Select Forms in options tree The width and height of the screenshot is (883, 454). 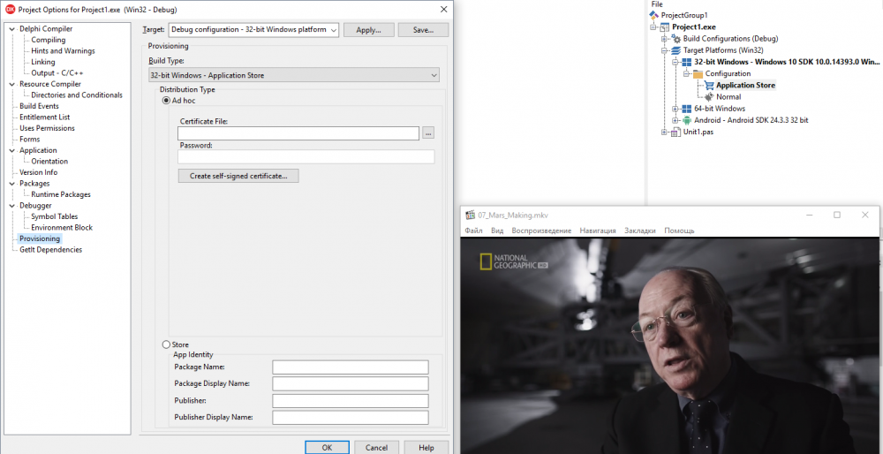(x=30, y=140)
